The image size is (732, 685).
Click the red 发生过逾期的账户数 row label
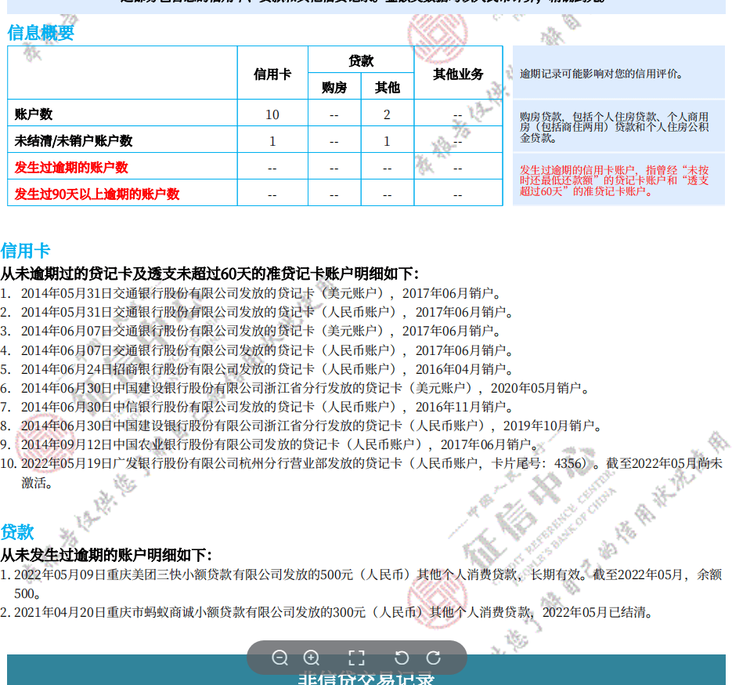click(x=71, y=167)
